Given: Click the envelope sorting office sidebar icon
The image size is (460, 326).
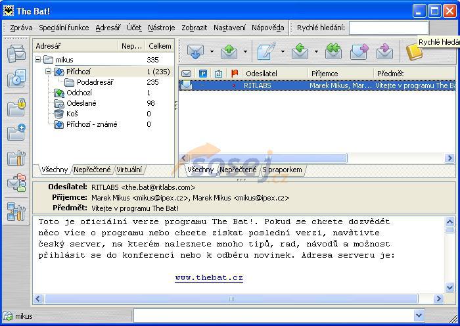Looking at the screenshot, I should [x=16, y=183].
